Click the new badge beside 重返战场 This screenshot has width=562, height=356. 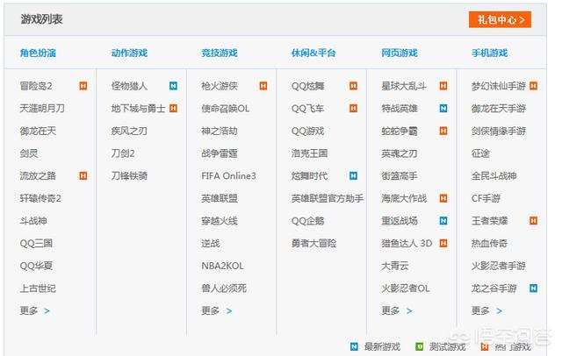(443, 221)
